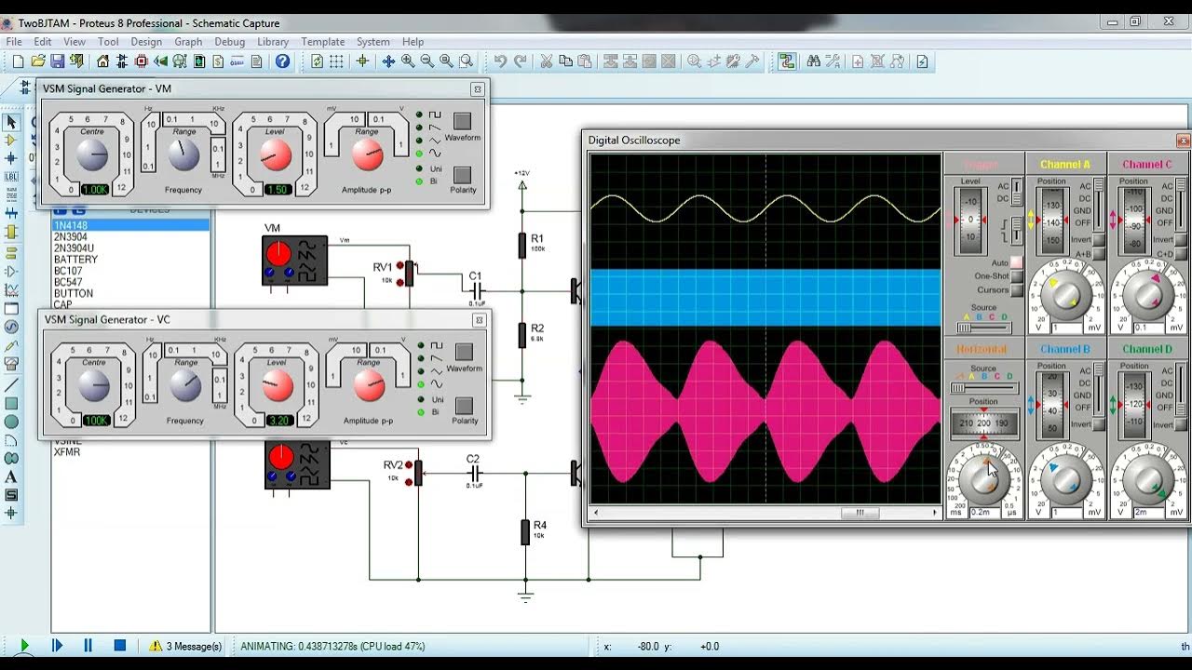Viewport: 1192px width, 670px height.
Task: Toggle Channel D Invert button
Action: 1182,424
